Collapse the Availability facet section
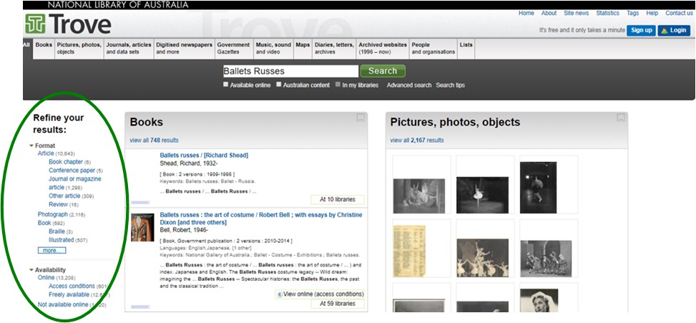696x323 pixels. 32,269
